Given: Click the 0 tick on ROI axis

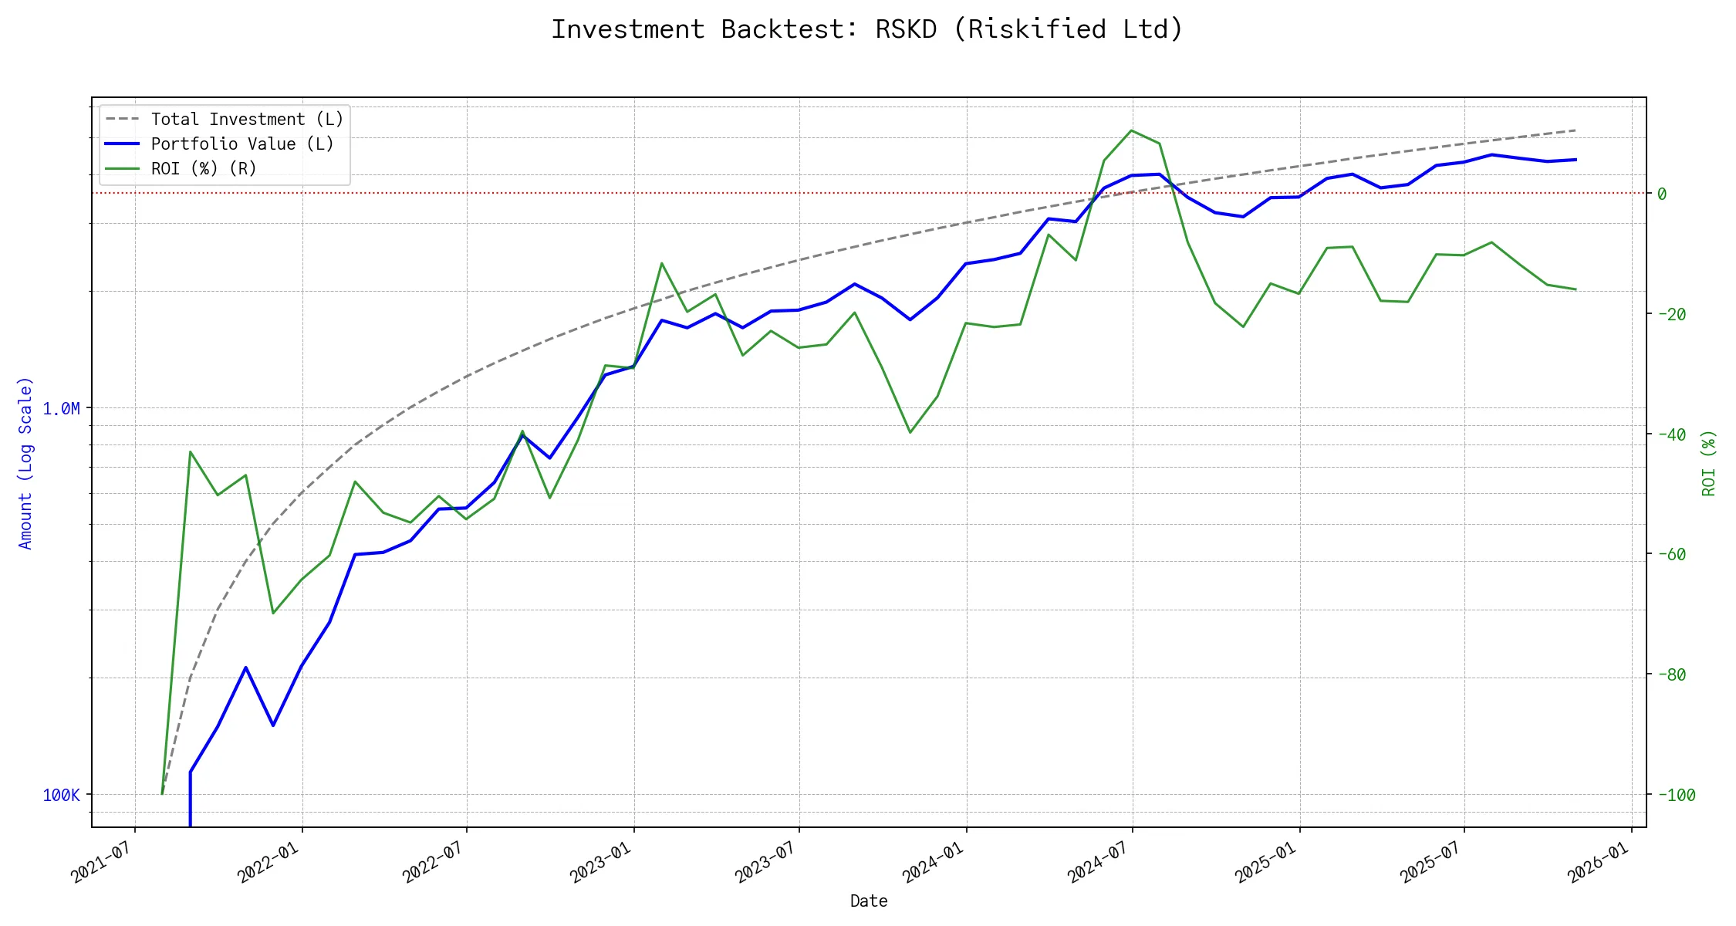Looking at the screenshot, I should (x=1662, y=194).
